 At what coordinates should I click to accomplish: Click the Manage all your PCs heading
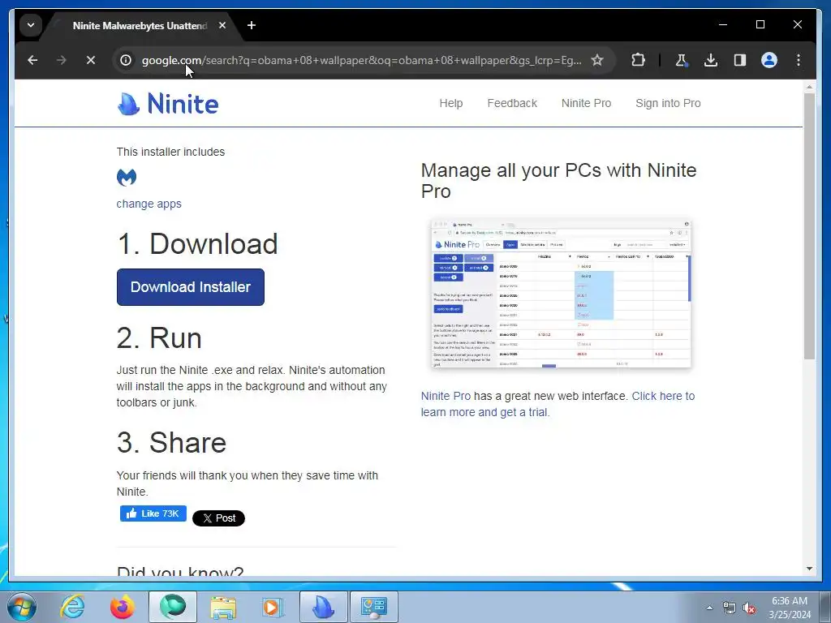click(558, 181)
